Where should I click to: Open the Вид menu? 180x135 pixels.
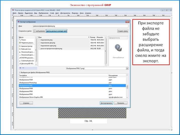point(36,13)
